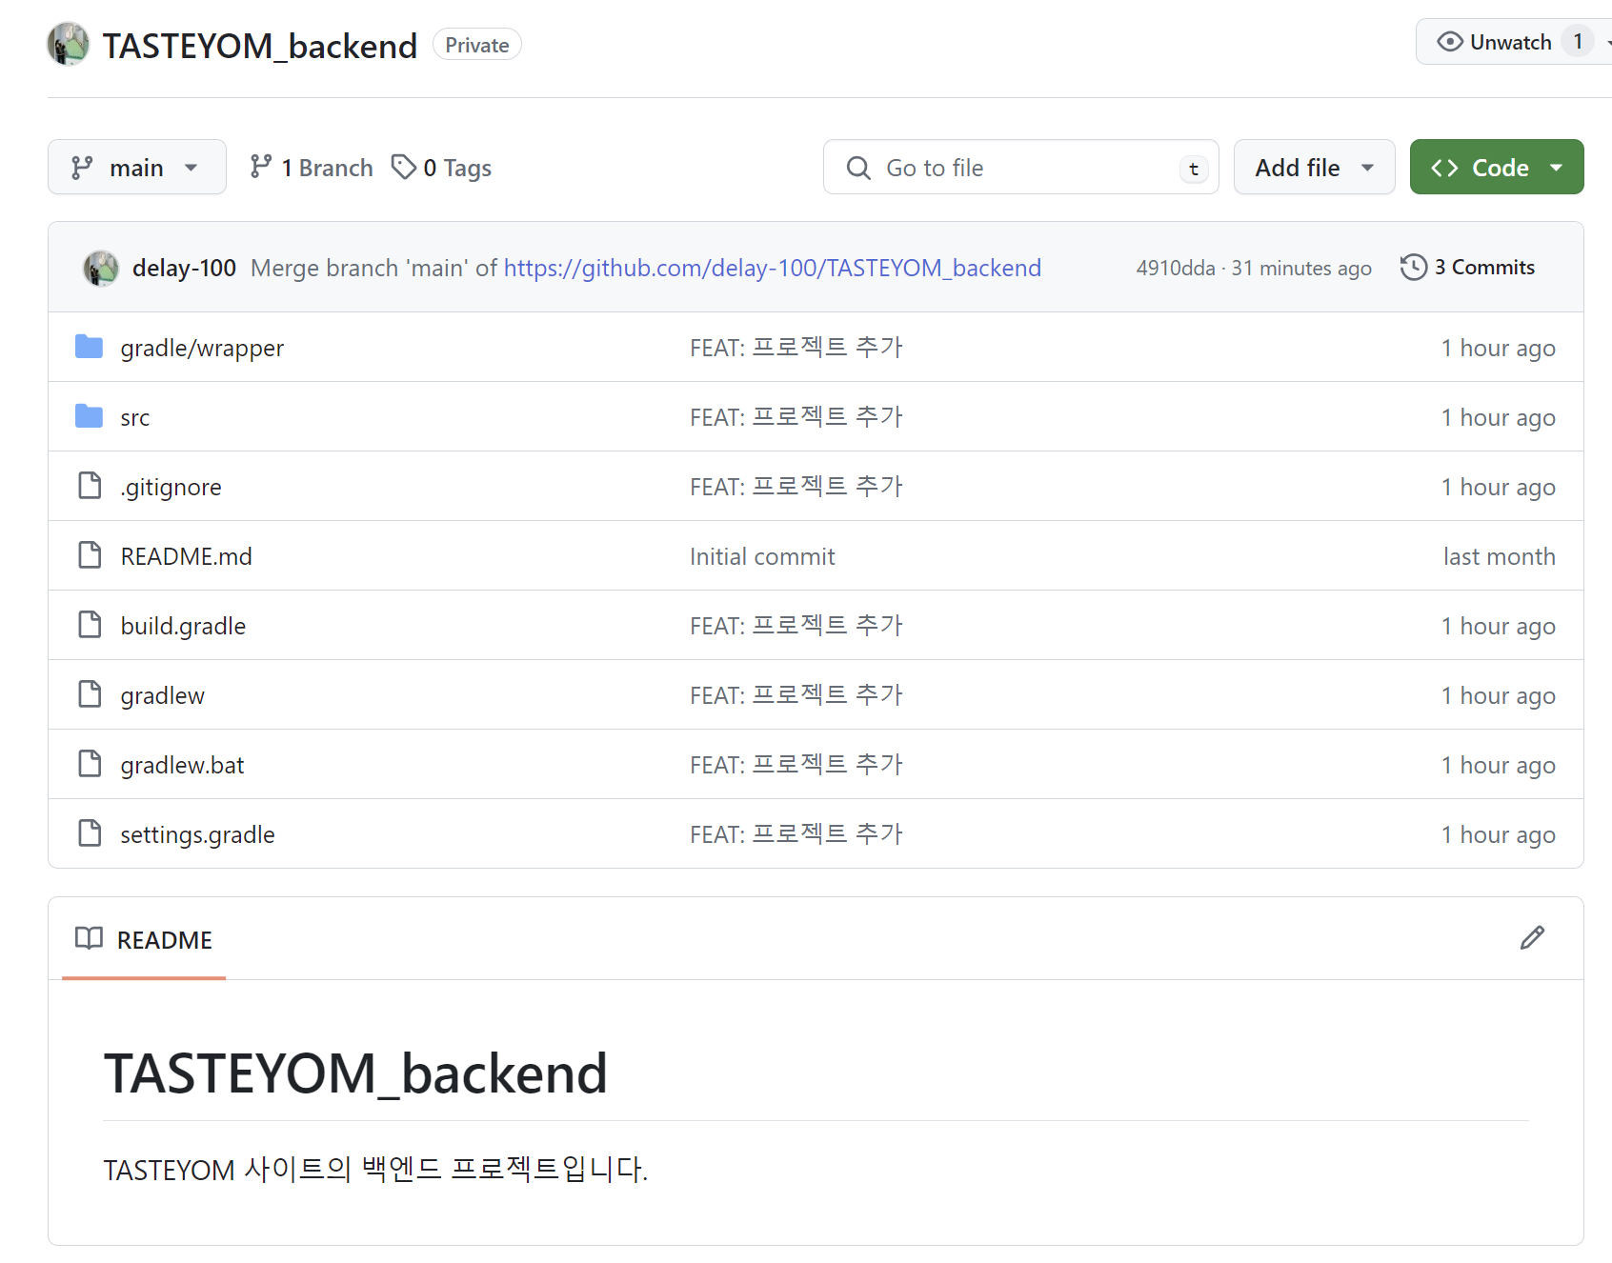Click the Korean README description line
Image resolution: width=1612 pixels, height=1263 pixels.
pos(375,1169)
